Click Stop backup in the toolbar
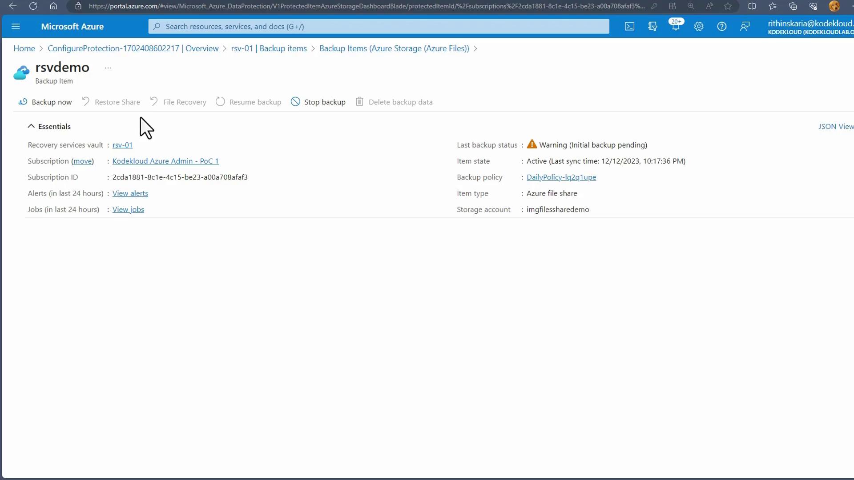 tap(318, 102)
